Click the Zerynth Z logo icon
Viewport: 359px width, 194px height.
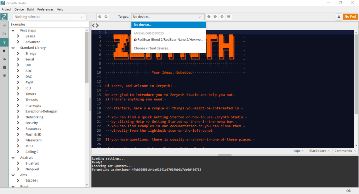(4, 17)
